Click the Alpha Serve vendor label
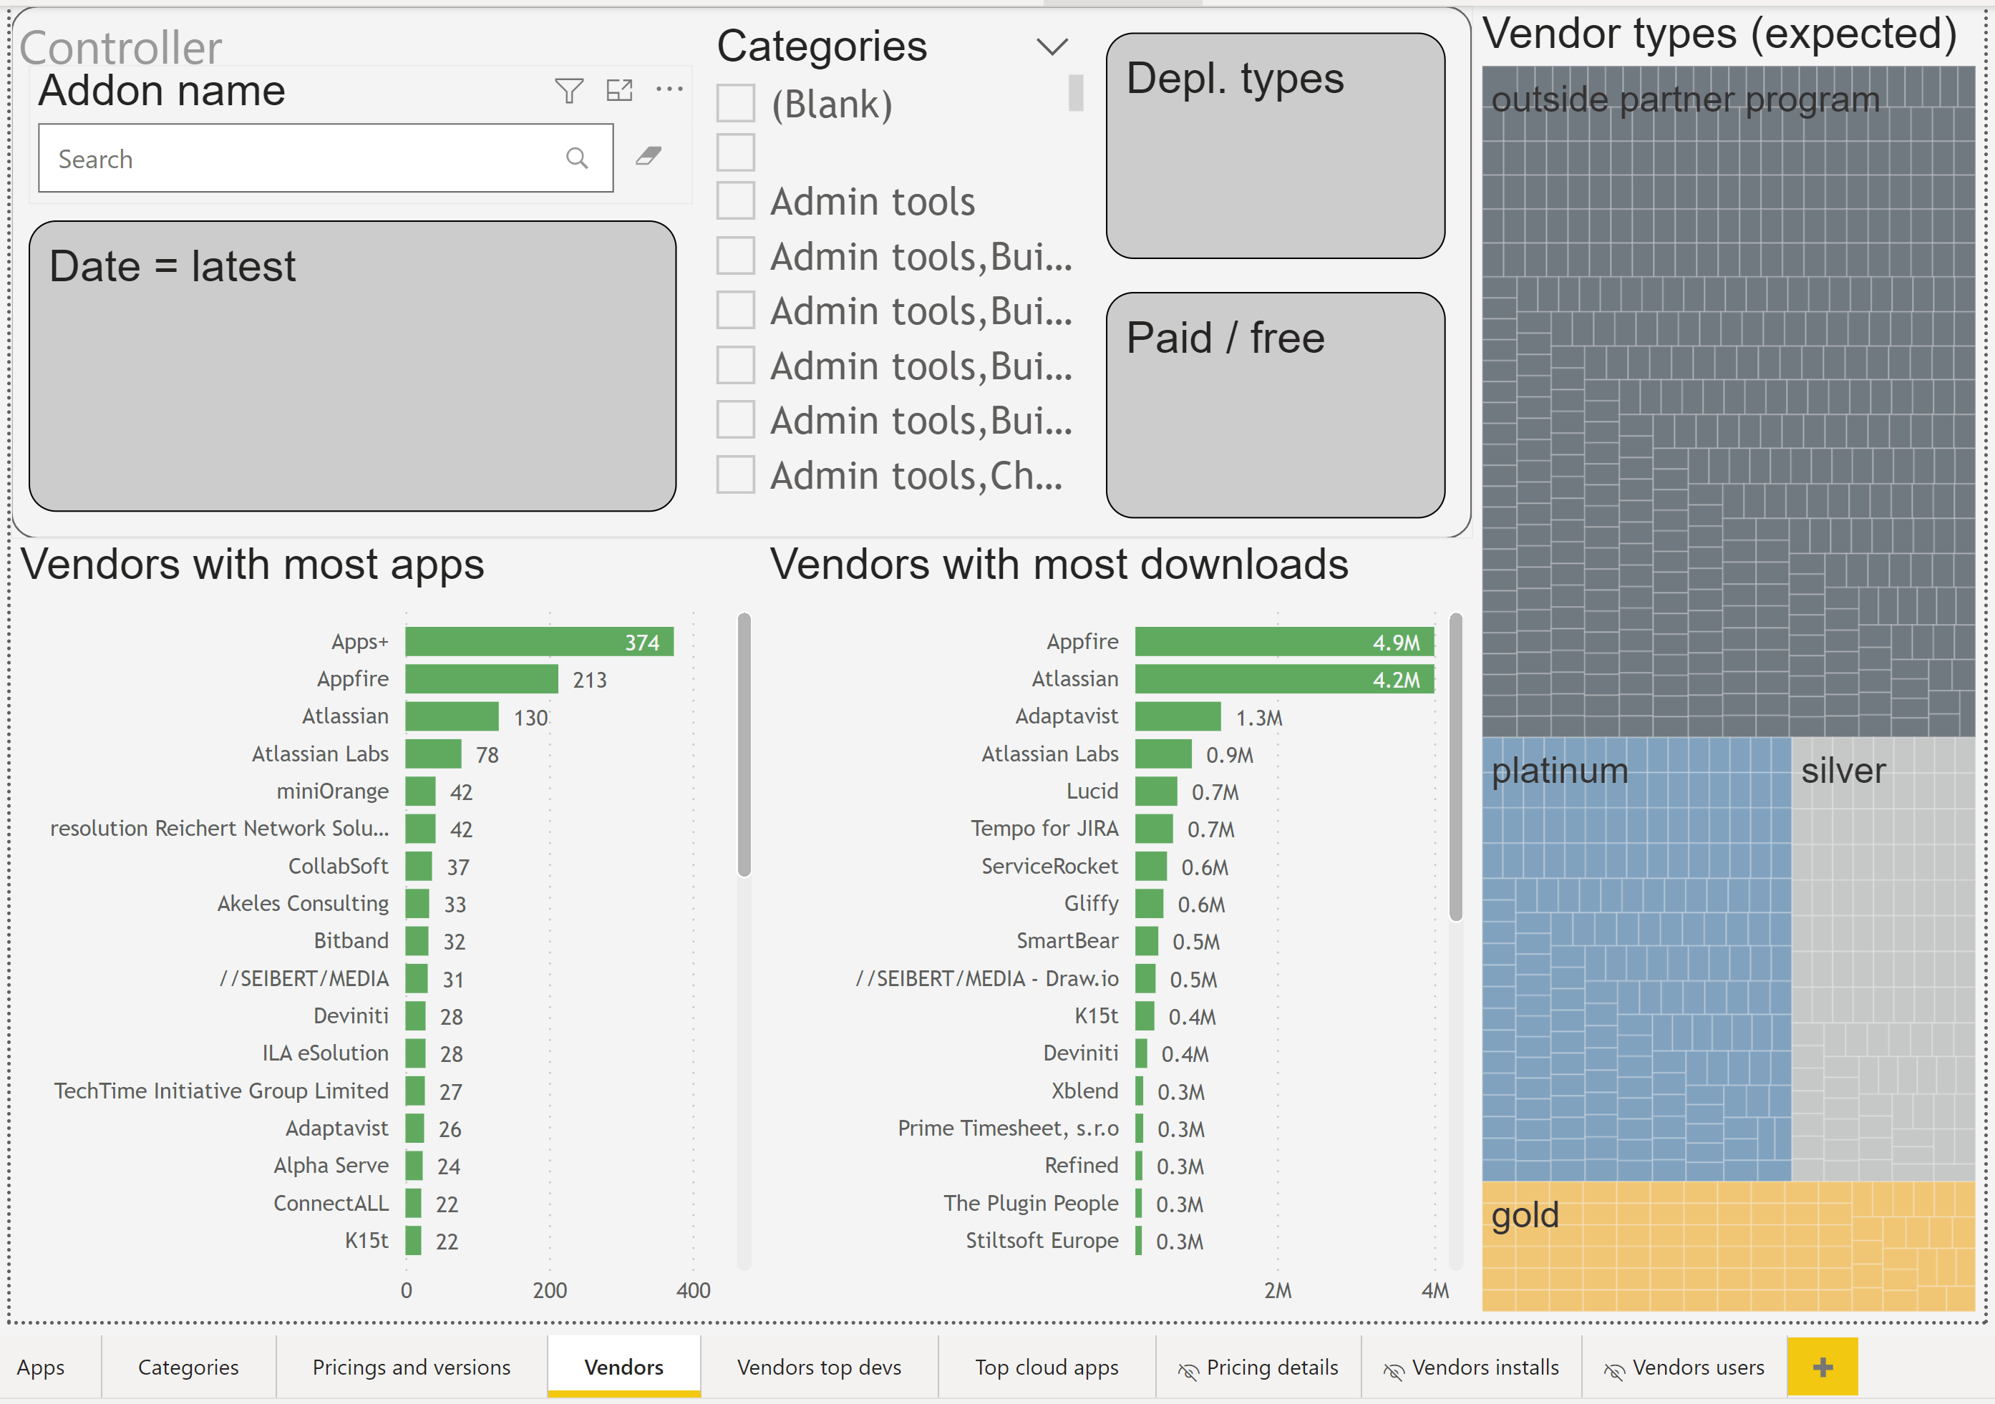 point(330,1166)
